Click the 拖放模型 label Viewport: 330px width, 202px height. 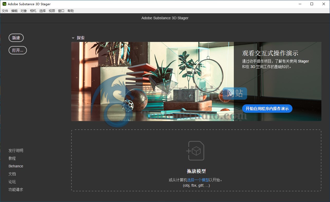196,171
